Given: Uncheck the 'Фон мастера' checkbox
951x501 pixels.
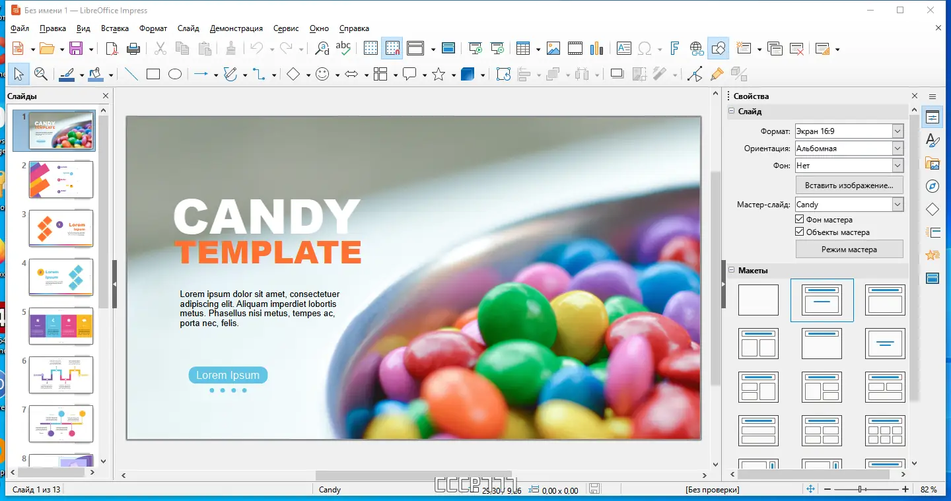Looking at the screenshot, I should [800, 220].
